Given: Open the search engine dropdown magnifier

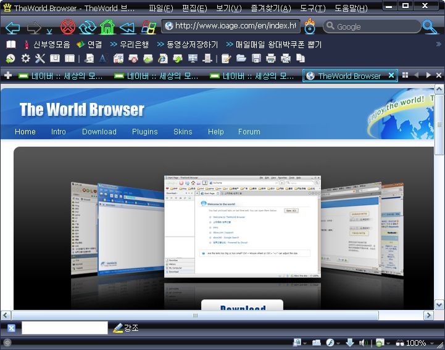Looking at the screenshot, I should pos(330,26).
